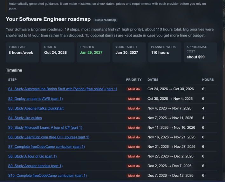This screenshot has height=182, width=225.
Task: Click dates Nov 4, 2026 → Nov 7, 2026
Action: (169, 108)
